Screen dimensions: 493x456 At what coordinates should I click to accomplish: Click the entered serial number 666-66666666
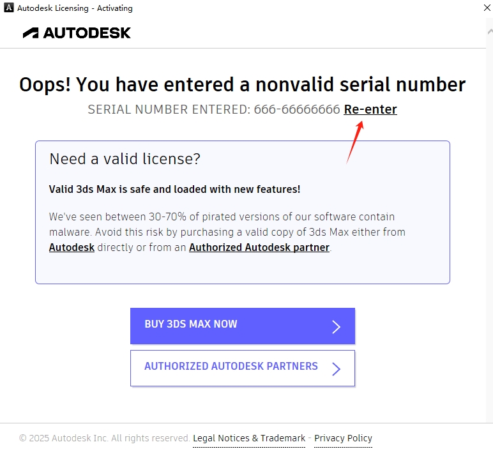point(296,109)
